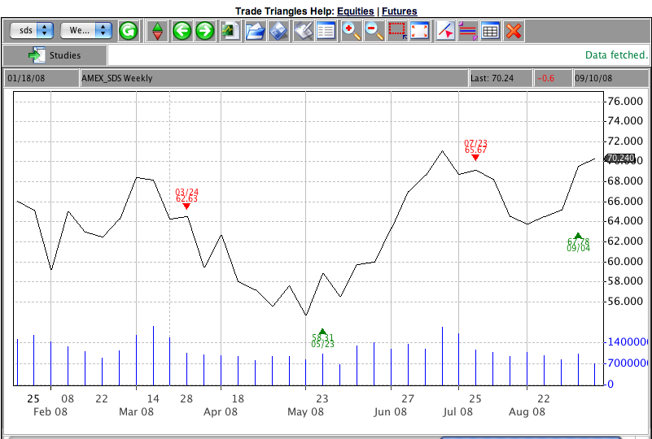Click the 'Feb 08' date axis label
The image size is (652, 439).
[50, 412]
